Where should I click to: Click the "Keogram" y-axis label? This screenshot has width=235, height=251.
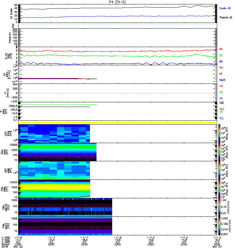coord(10,38)
